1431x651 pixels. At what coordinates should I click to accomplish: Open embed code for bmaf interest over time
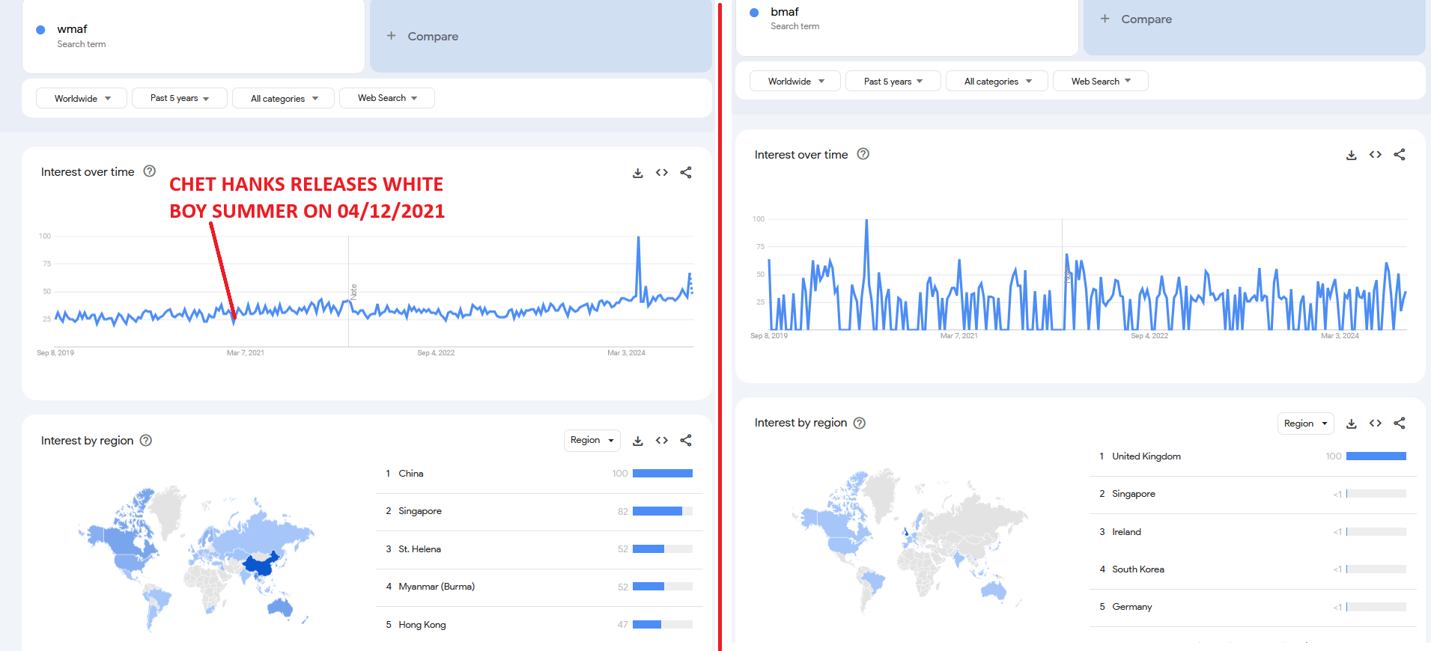(x=1376, y=155)
